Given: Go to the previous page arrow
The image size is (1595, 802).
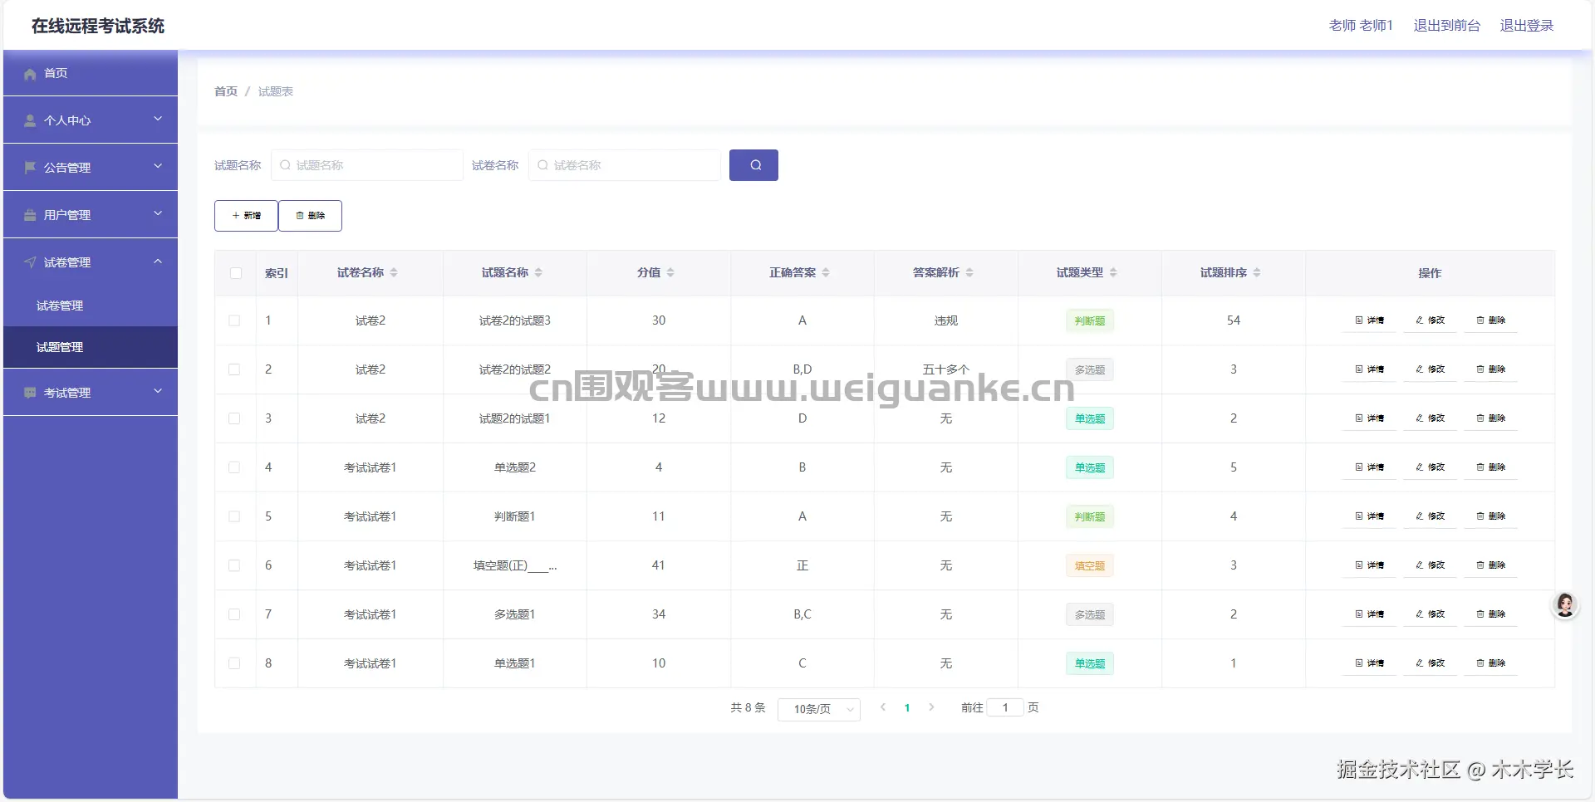Looking at the screenshot, I should coord(883,707).
